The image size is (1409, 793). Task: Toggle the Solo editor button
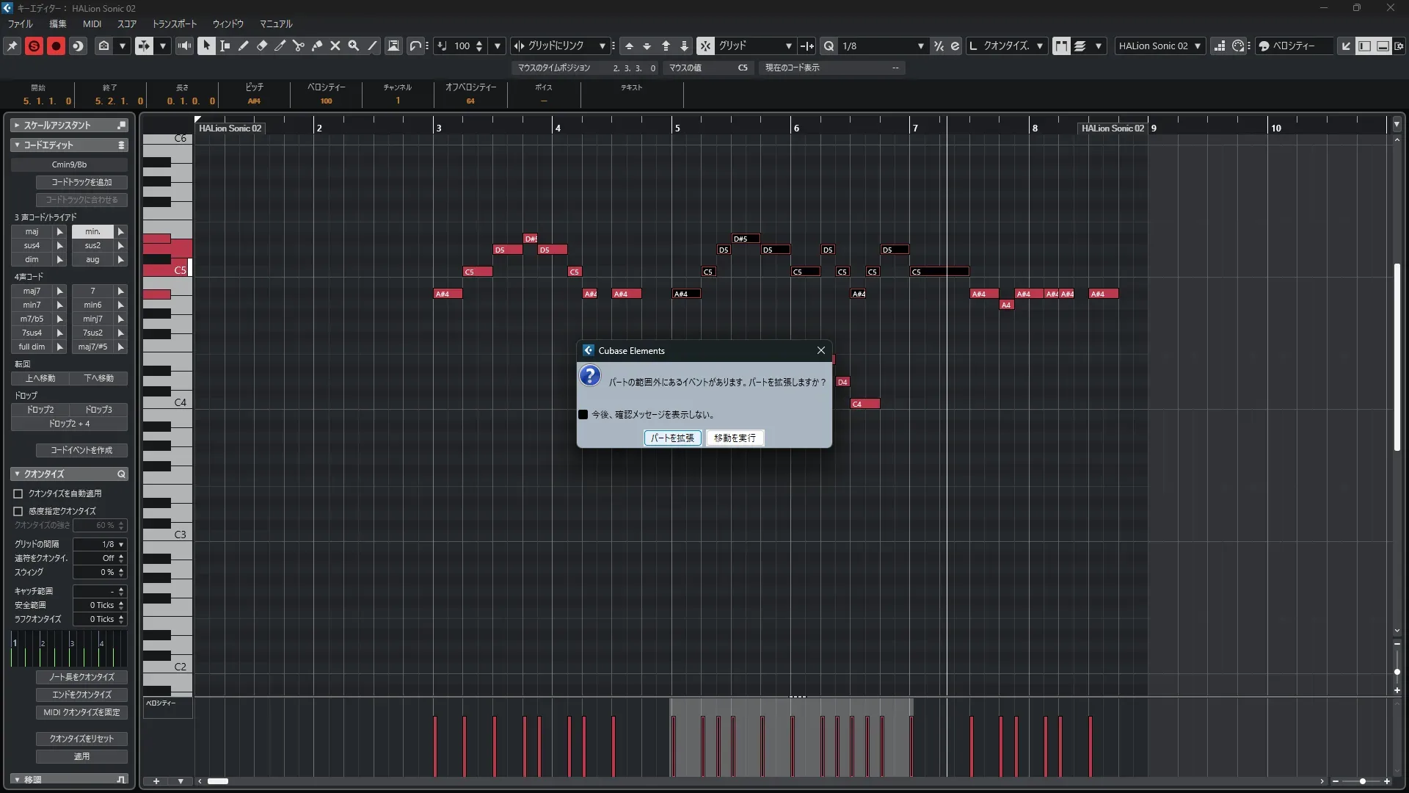pos(34,46)
